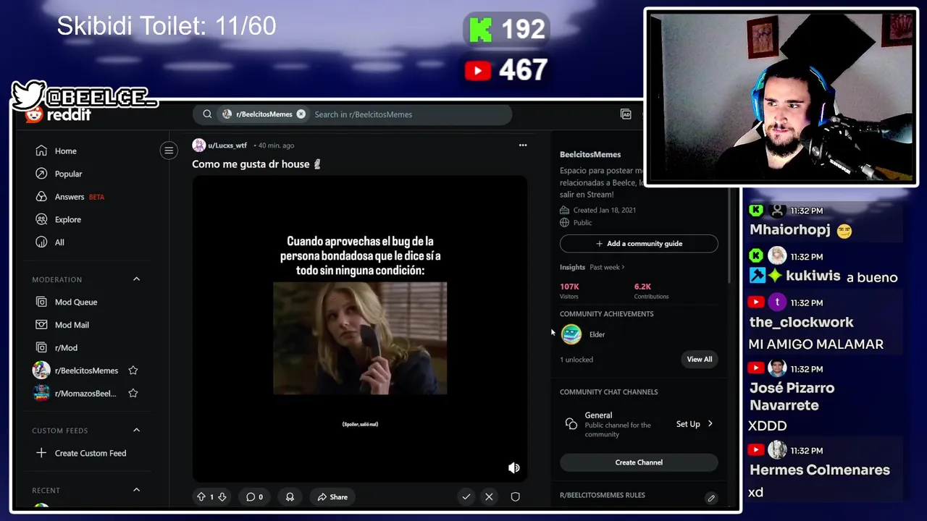Viewport: 927px width, 521px height.
Task: Click View All achievements
Action: (700, 360)
